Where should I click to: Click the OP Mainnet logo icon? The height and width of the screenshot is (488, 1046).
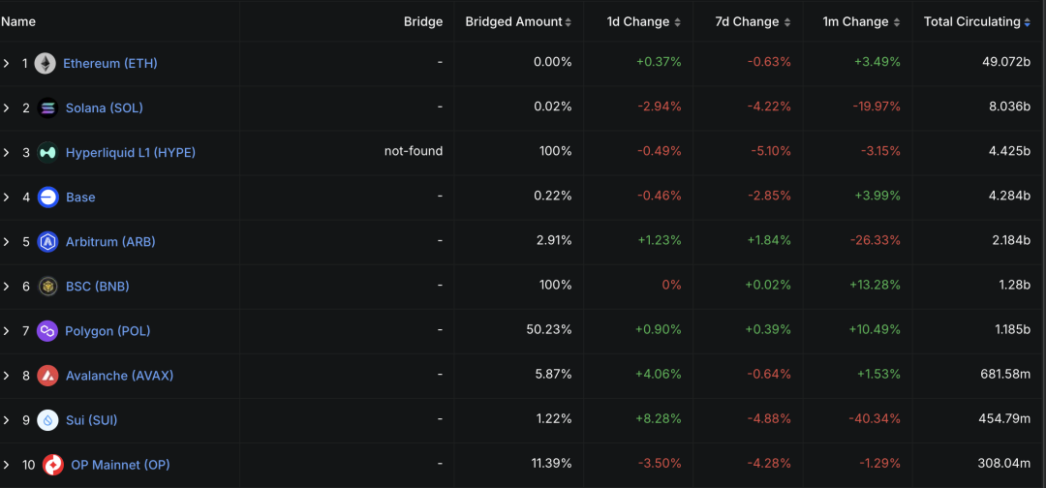point(52,465)
